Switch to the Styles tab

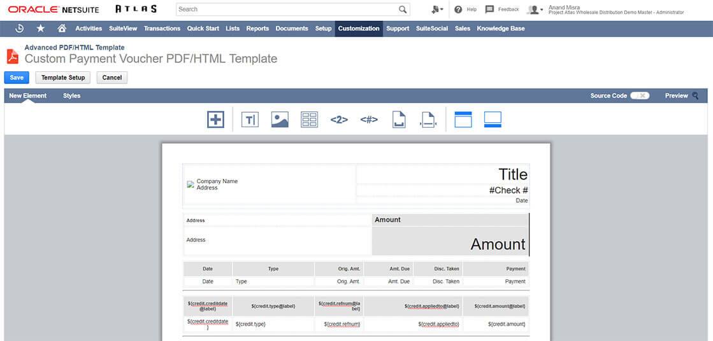pyautogui.click(x=71, y=95)
